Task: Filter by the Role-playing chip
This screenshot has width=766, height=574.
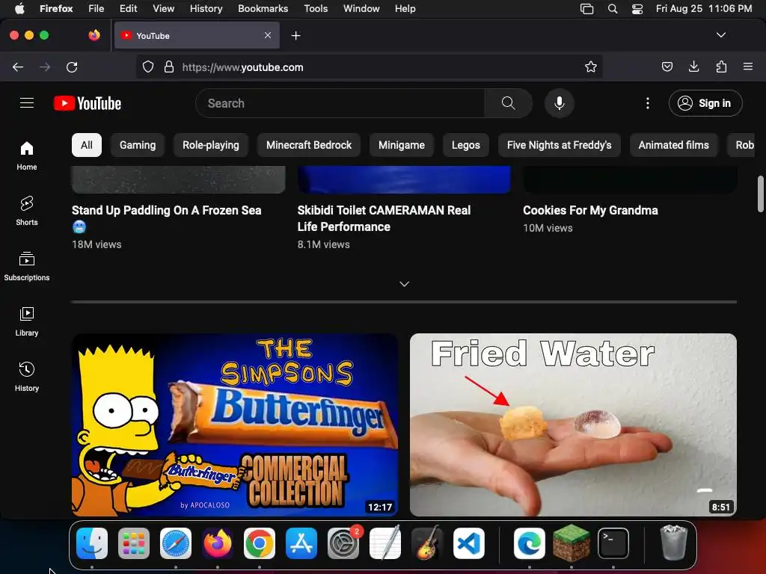Action: (x=210, y=145)
